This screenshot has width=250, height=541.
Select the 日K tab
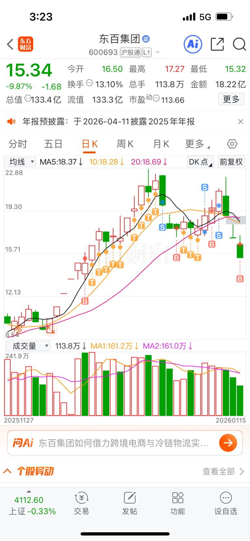click(90, 144)
